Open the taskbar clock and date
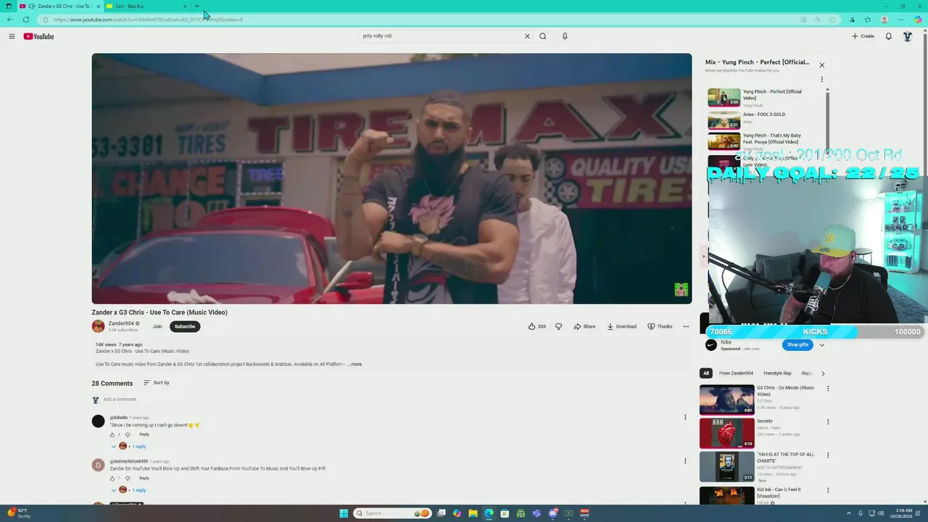The height and width of the screenshot is (522, 928). [x=904, y=513]
